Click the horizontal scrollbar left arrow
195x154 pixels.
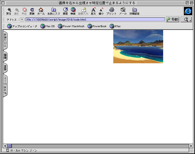[5, 146]
